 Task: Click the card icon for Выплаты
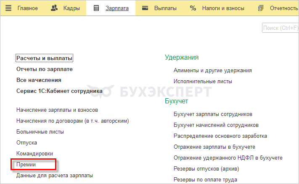(146, 8)
